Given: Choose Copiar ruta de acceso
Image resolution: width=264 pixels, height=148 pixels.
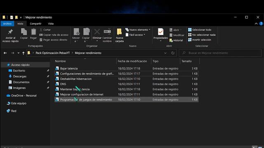Looking at the screenshot, I should (x=54, y=35).
